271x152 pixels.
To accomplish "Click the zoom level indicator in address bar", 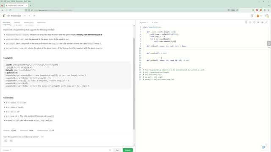I will point(233,10).
